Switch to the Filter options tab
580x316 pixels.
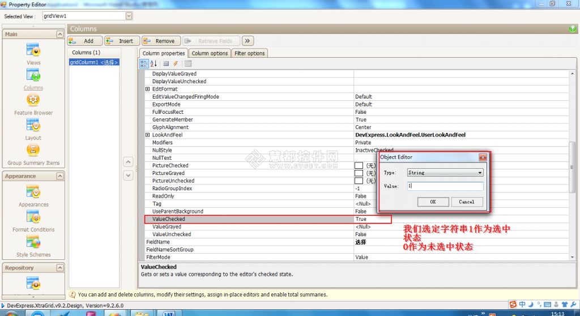click(x=250, y=53)
